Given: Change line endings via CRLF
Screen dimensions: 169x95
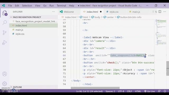Looking at the screenshot, I should click(x=129, y=91).
